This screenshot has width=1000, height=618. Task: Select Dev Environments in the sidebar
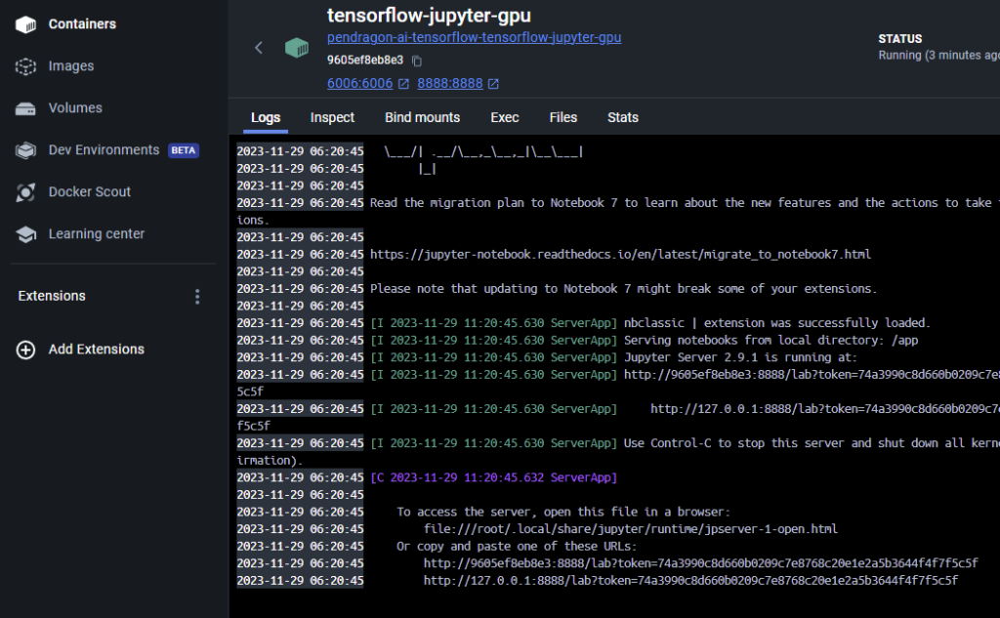point(104,150)
